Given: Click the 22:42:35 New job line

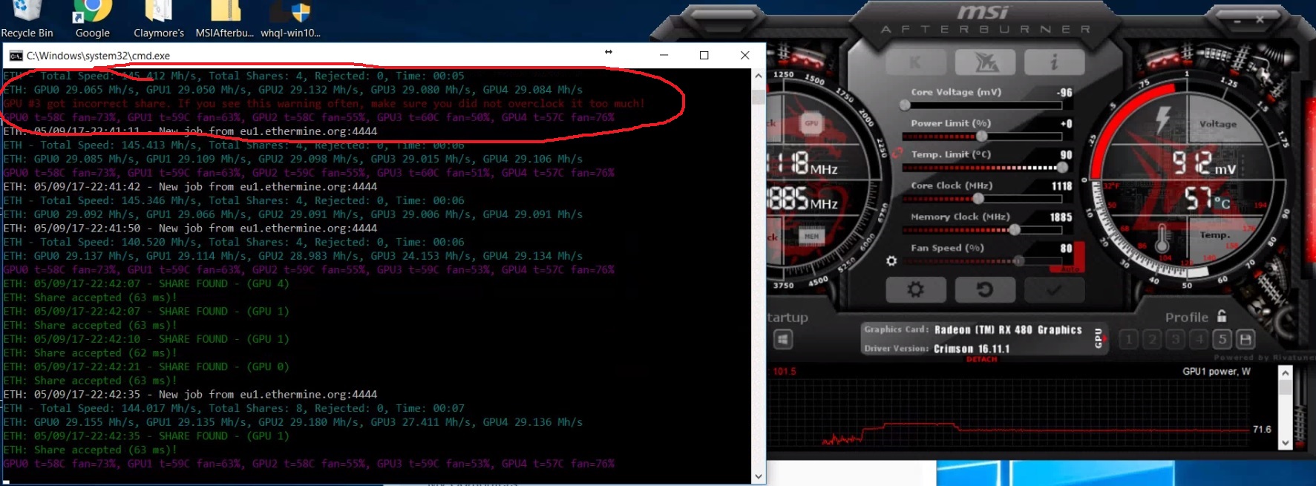Looking at the screenshot, I should (190, 395).
